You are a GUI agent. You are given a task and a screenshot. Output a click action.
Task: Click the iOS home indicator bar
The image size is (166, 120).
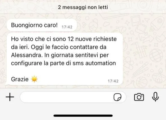tap(83, 116)
